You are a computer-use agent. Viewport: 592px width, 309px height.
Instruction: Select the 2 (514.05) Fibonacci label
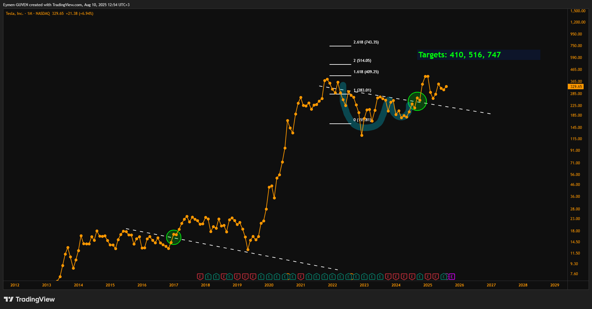362,61
